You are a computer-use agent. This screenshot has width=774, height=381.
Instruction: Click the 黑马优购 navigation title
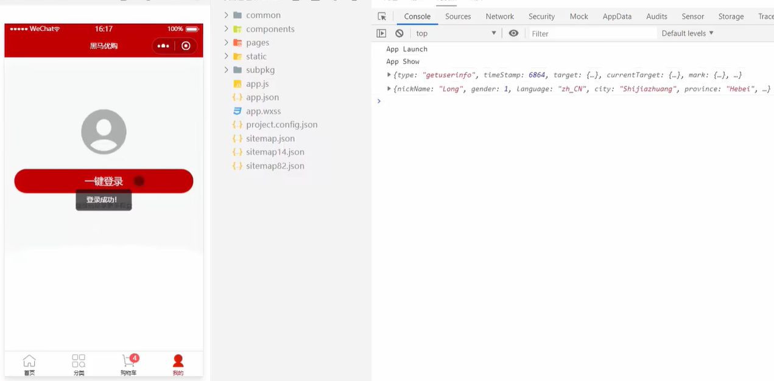coord(104,46)
